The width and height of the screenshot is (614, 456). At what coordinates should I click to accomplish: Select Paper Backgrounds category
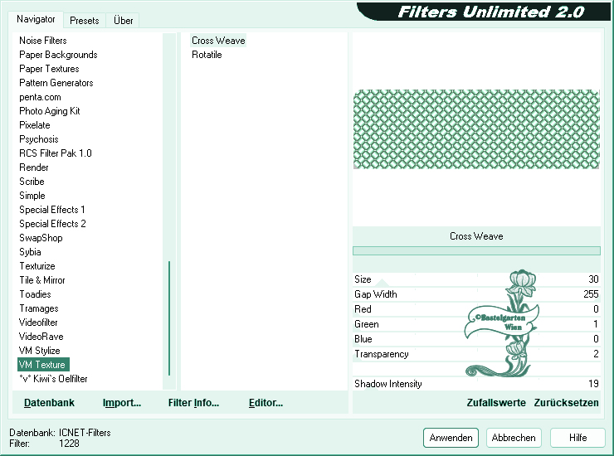click(58, 55)
